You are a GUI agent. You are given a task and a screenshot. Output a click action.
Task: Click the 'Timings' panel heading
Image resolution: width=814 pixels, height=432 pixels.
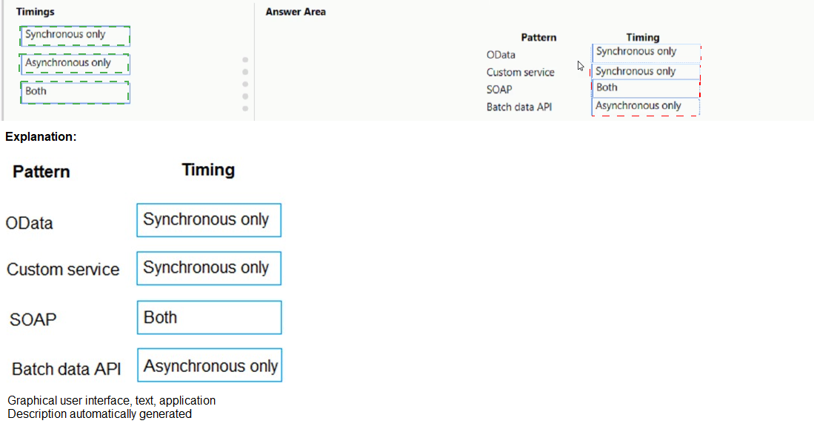click(x=36, y=12)
